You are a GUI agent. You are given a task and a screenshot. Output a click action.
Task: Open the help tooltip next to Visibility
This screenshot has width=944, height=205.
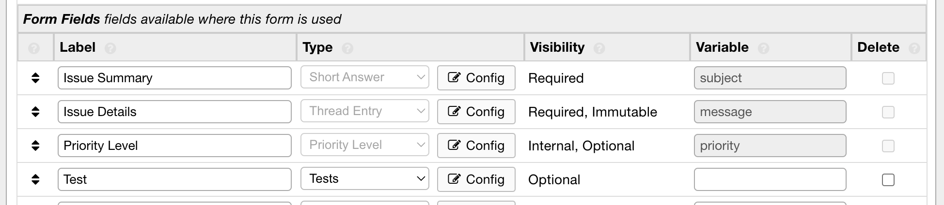[599, 48]
